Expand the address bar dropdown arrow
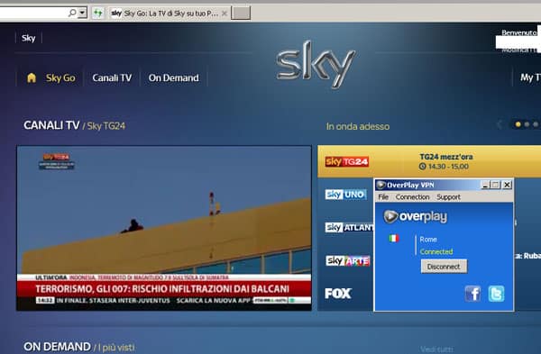 click(x=82, y=14)
